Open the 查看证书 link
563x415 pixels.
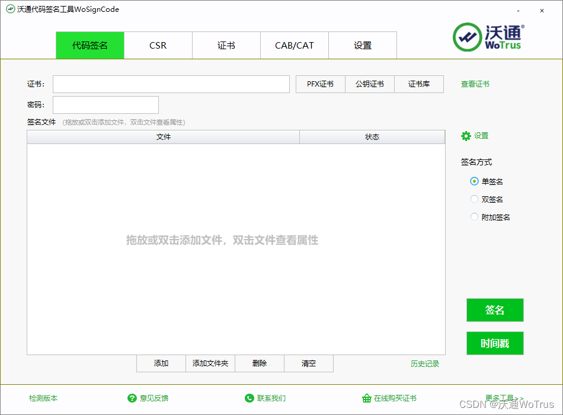click(475, 84)
